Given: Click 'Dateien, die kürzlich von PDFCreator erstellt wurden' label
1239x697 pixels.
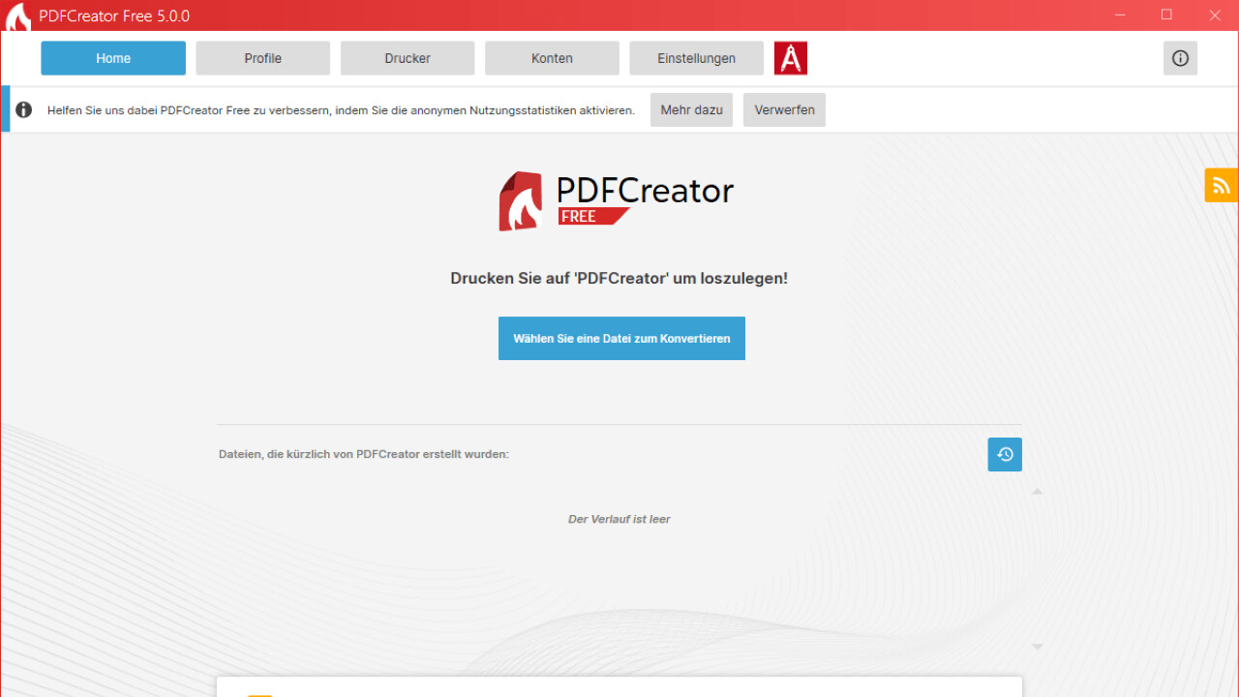Looking at the screenshot, I should pos(364,454).
